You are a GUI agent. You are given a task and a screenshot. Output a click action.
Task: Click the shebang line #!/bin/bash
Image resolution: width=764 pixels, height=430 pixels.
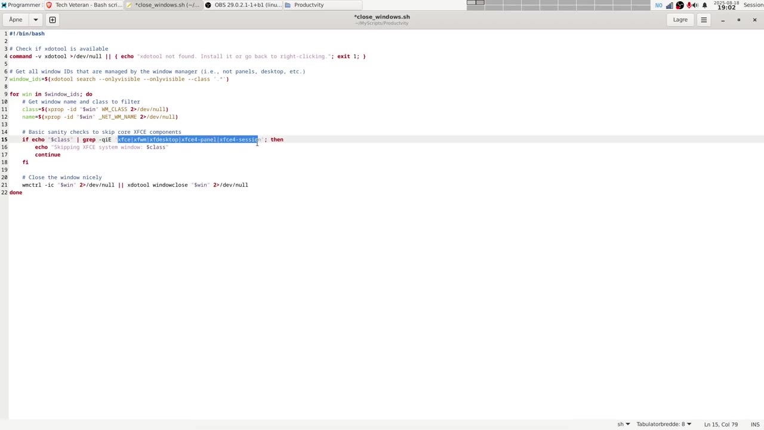pyautogui.click(x=27, y=33)
